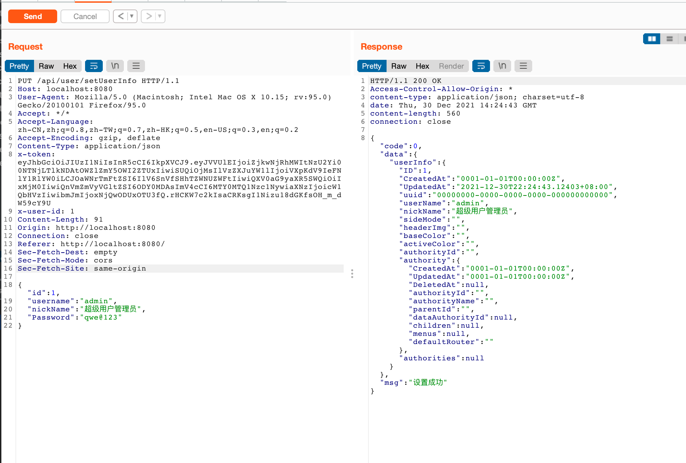Click the Password value in request body
The height and width of the screenshot is (463, 686).
coord(101,318)
